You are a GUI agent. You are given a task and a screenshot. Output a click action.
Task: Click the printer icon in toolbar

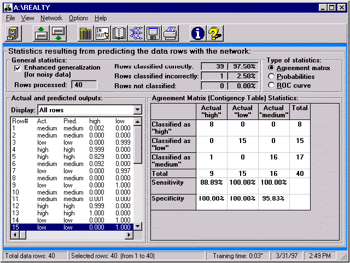click(170, 33)
